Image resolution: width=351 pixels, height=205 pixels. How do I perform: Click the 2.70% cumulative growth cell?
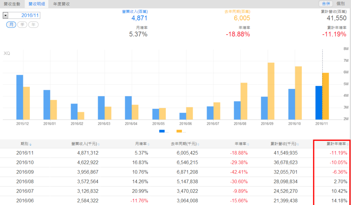(341, 181)
